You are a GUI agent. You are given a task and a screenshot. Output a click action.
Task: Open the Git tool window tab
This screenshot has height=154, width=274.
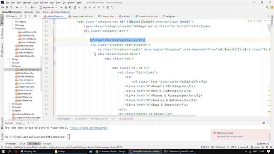pos(23,144)
